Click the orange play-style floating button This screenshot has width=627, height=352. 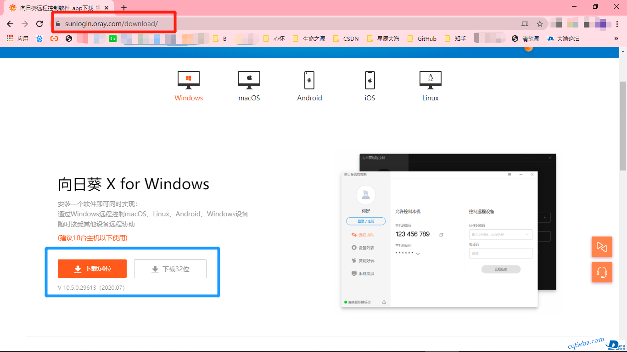(x=602, y=247)
